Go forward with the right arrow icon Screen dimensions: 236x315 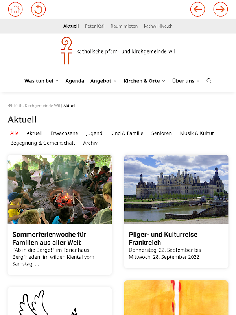coord(220,9)
